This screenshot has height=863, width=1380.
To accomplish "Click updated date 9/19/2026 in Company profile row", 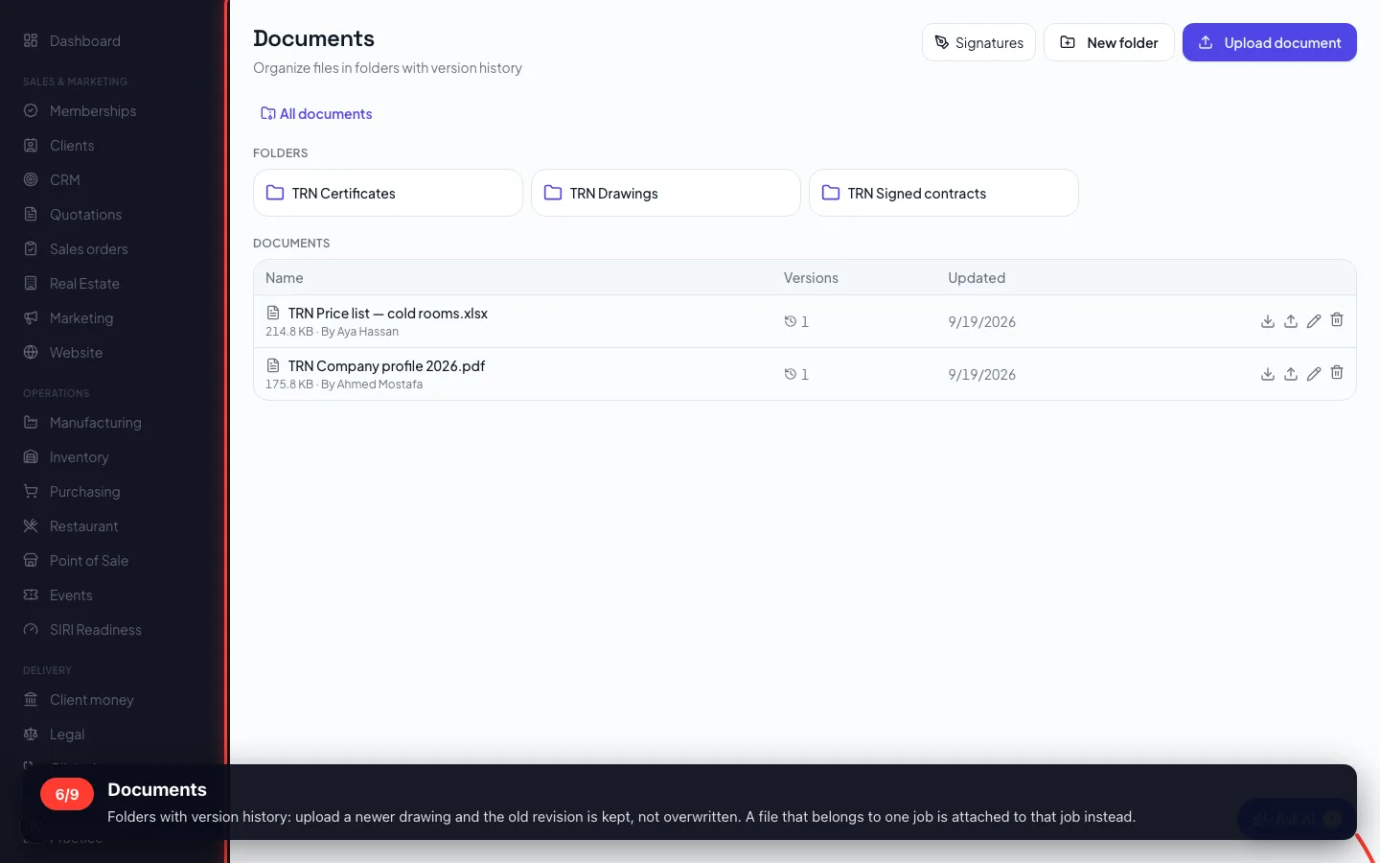I will click(x=981, y=375).
